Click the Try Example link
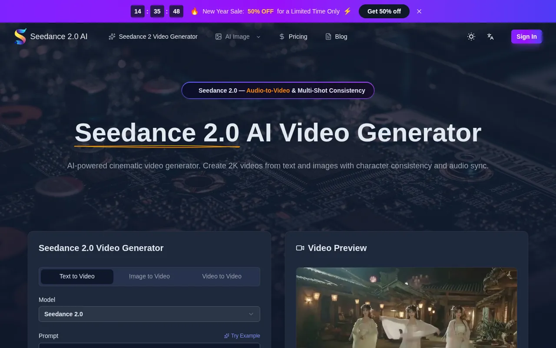Screen dimensions: 556x348 coord(242,336)
